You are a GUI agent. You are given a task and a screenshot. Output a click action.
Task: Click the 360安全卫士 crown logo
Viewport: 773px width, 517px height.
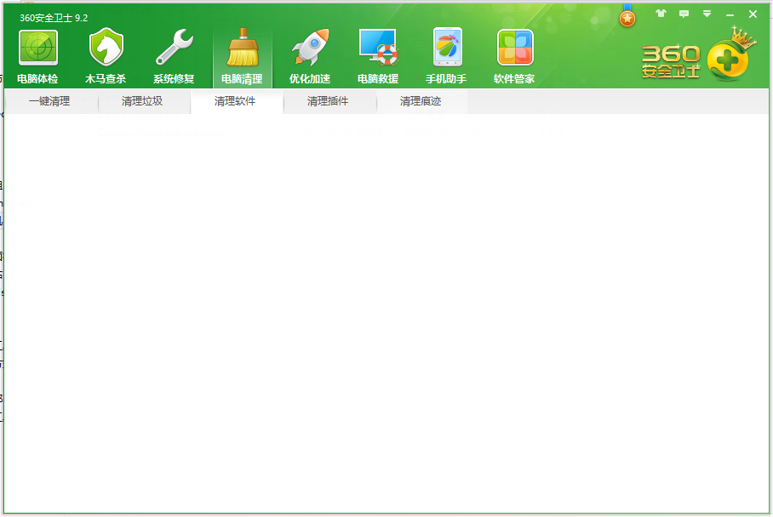coord(700,54)
